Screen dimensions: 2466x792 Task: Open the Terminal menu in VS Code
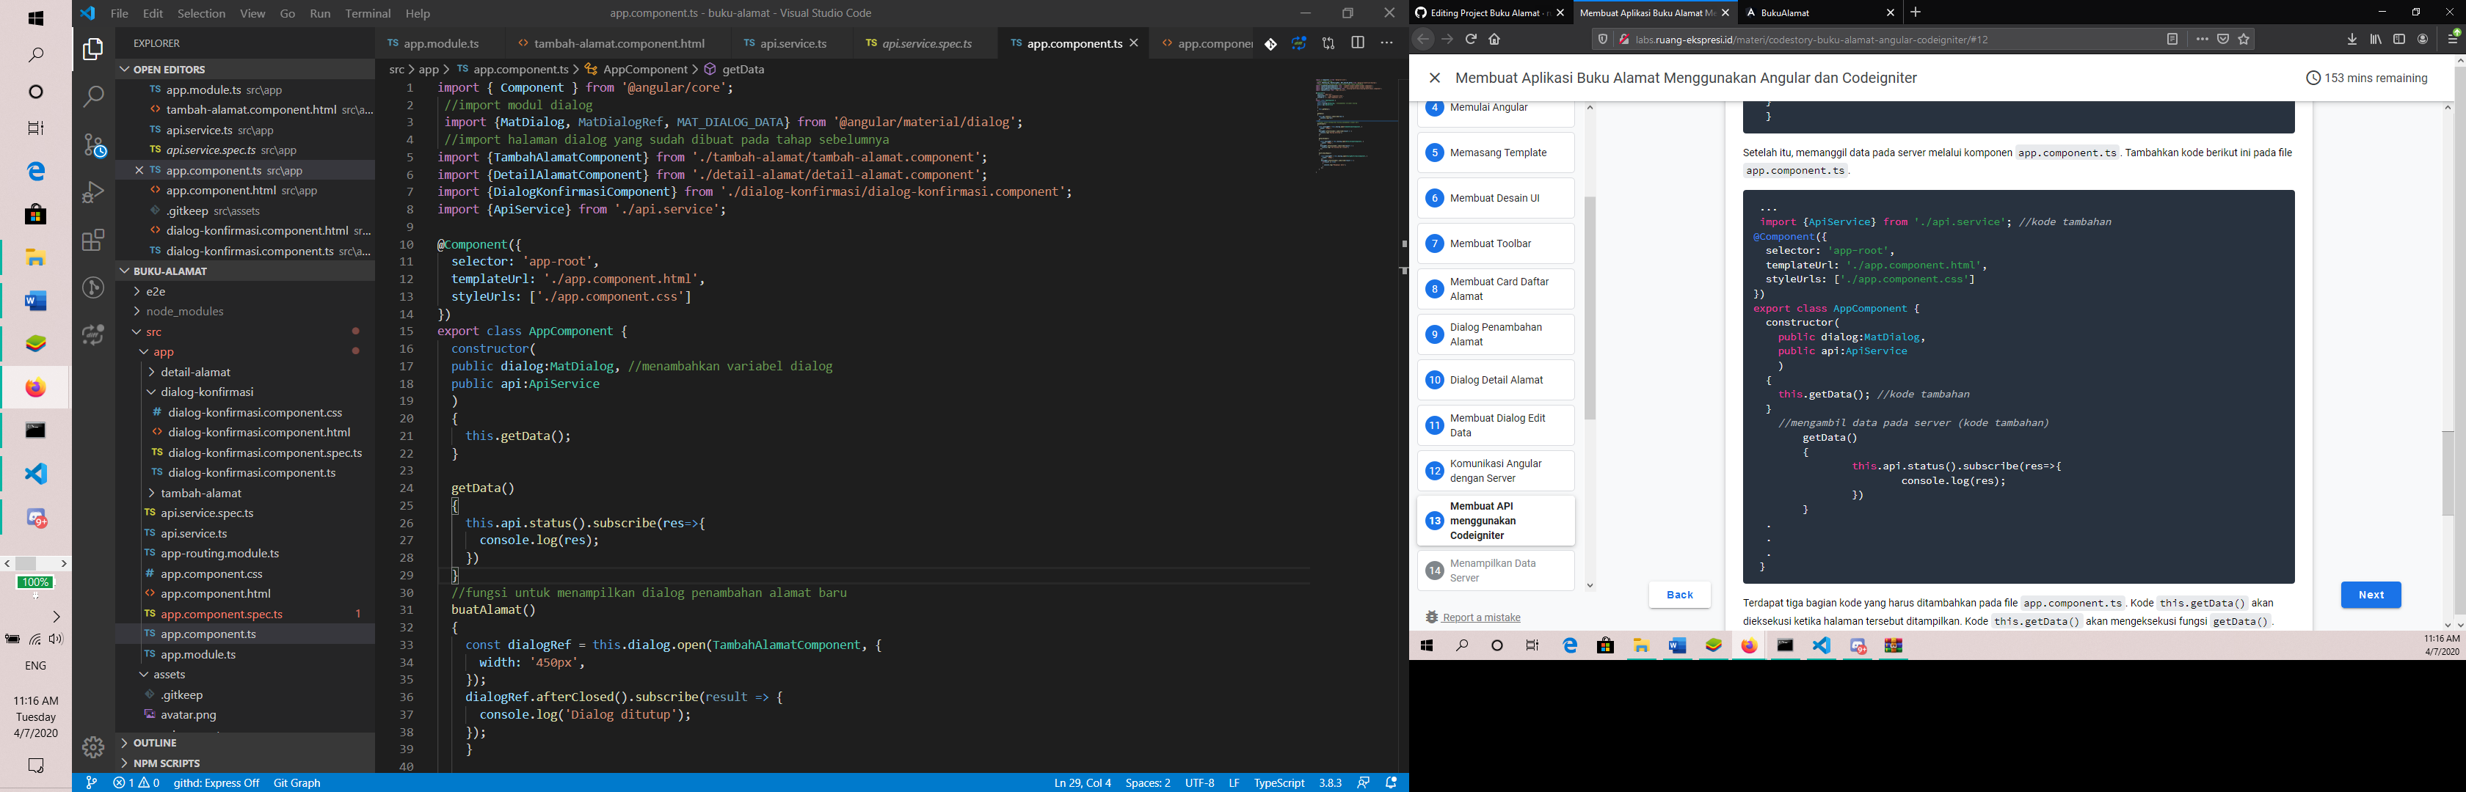tap(368, 13)
